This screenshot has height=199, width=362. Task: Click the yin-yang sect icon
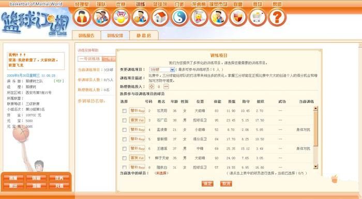(x=179, y=18)
